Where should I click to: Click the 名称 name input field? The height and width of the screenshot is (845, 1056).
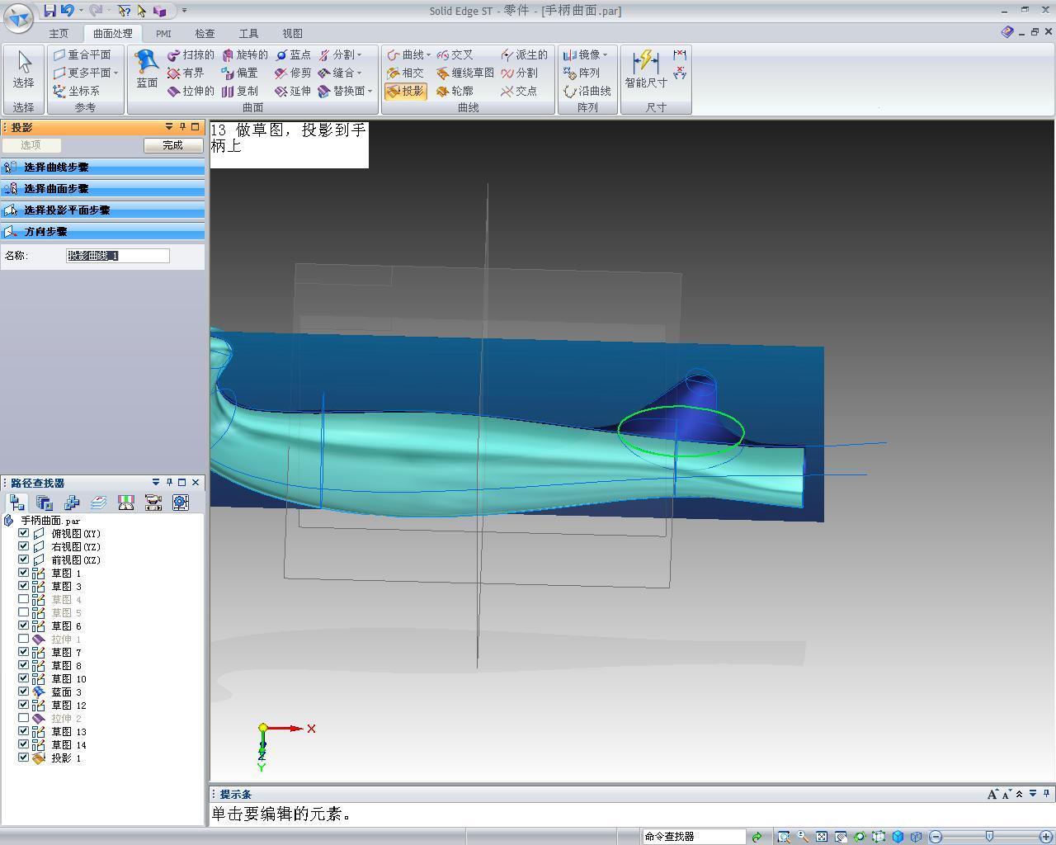tap(118, 256)
